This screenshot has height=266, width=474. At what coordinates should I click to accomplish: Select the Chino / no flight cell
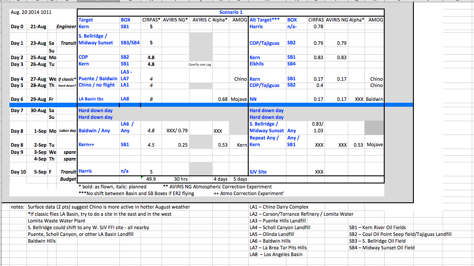pos(97,85)
